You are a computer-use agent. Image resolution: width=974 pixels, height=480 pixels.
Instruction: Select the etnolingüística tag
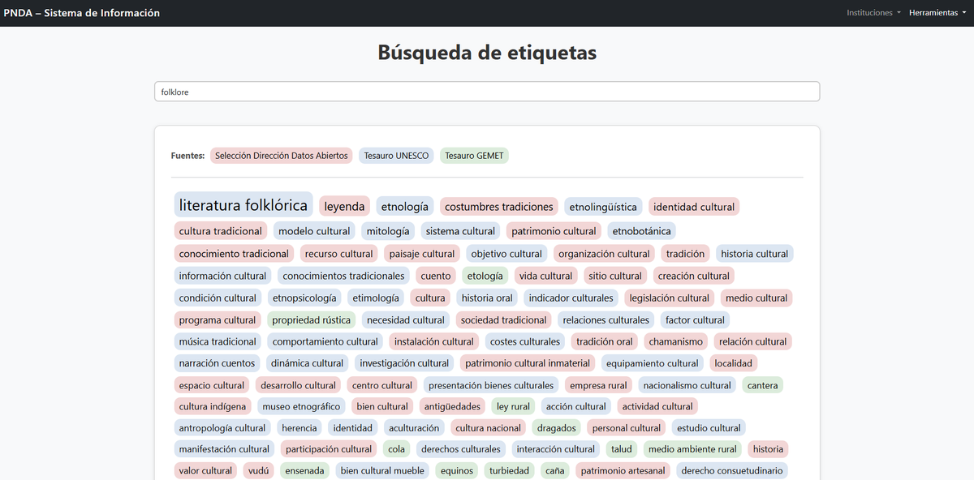603,207
